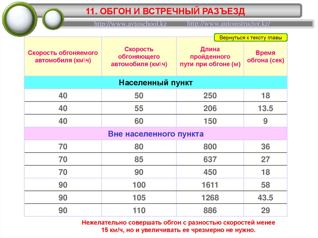
Task: Select the title '11. ОБГОН И ВСТРЕЧНЫЙ РАЗЪЕЗД'
Action: [165, 11]
